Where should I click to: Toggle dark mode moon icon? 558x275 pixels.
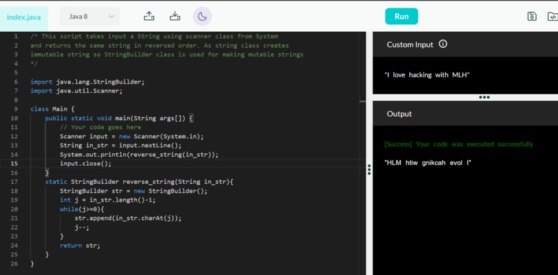pyautogui.click(x=202, y=17)
